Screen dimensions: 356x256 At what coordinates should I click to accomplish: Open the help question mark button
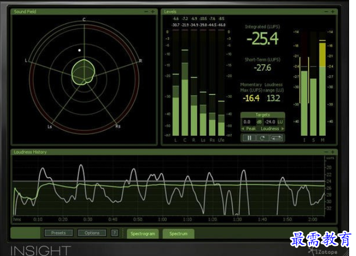pos(114,233)
